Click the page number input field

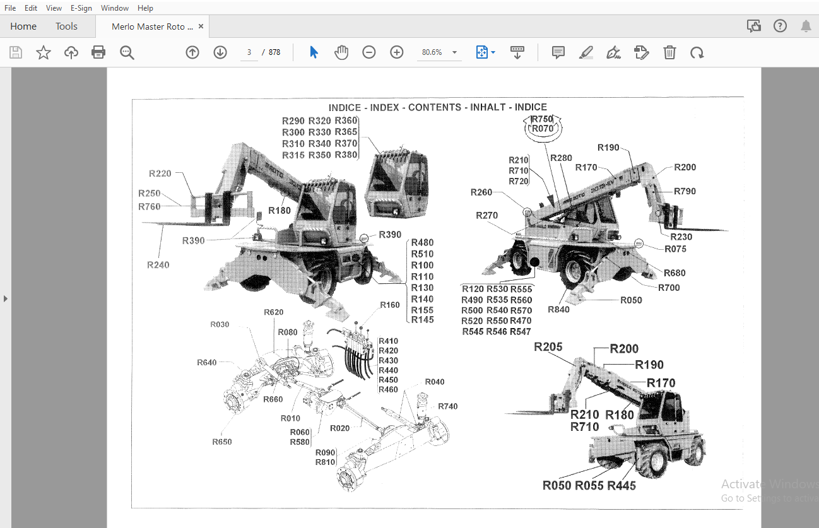pyautogui.click(x=249, y=52)
